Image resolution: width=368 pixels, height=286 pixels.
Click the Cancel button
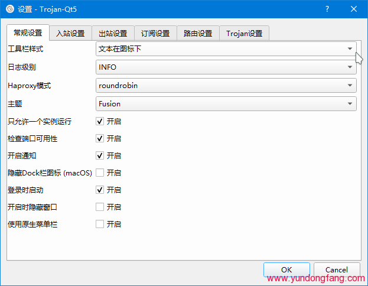[337, 270]
